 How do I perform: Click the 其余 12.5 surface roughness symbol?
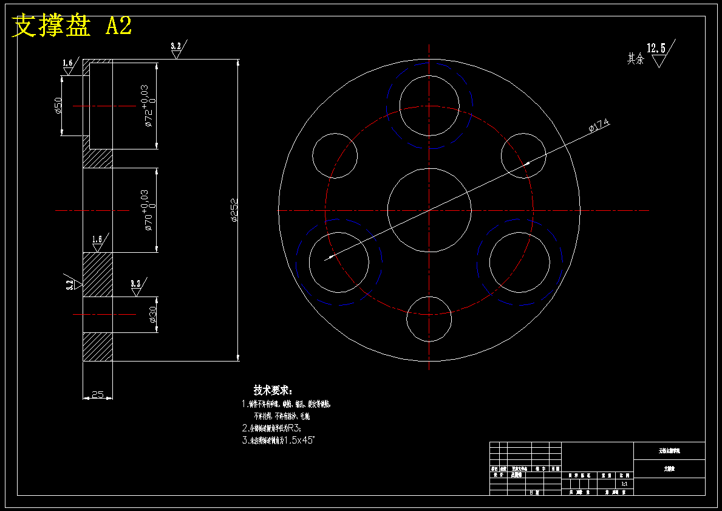tap(652, 54)
